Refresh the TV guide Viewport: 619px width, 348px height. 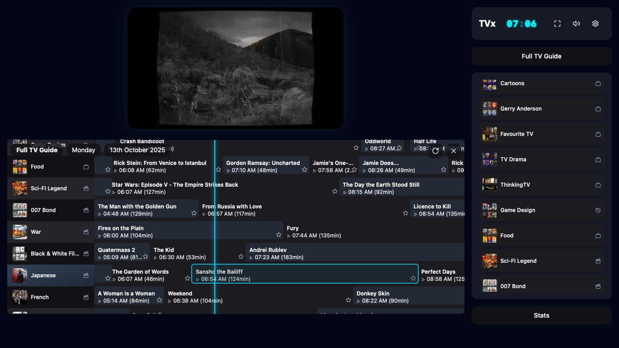point(435,151)
